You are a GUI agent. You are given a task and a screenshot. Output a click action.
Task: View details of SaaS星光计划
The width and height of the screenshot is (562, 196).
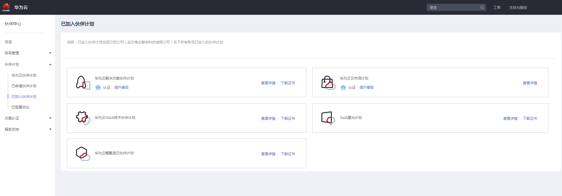click(510, 119)
